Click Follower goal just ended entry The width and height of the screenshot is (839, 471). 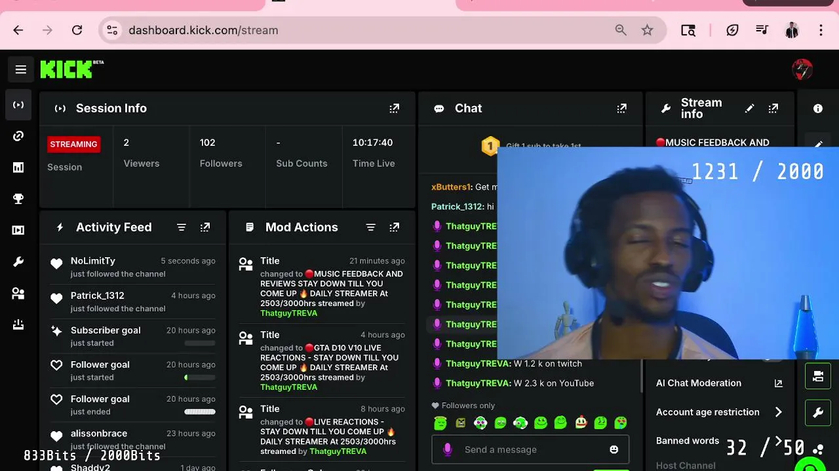tap(133, 405)
